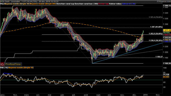
Task: Click the IT-Finance.com link
Action: pyautogui.click(x=164, y=2)
